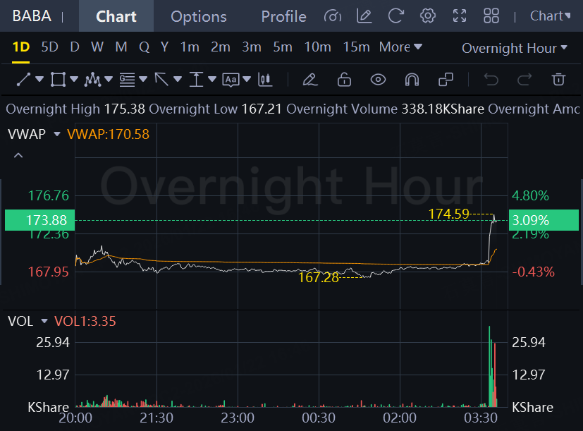
Task: Delete drawings with the trash icon
Action: (558, 79)
